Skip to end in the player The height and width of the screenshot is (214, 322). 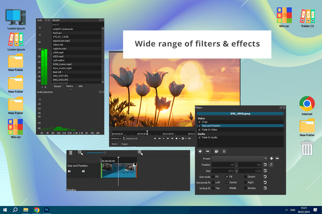click(172, 139)
